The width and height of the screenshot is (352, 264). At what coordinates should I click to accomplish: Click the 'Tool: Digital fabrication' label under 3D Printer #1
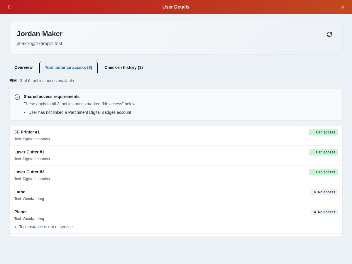coord(32,139)
